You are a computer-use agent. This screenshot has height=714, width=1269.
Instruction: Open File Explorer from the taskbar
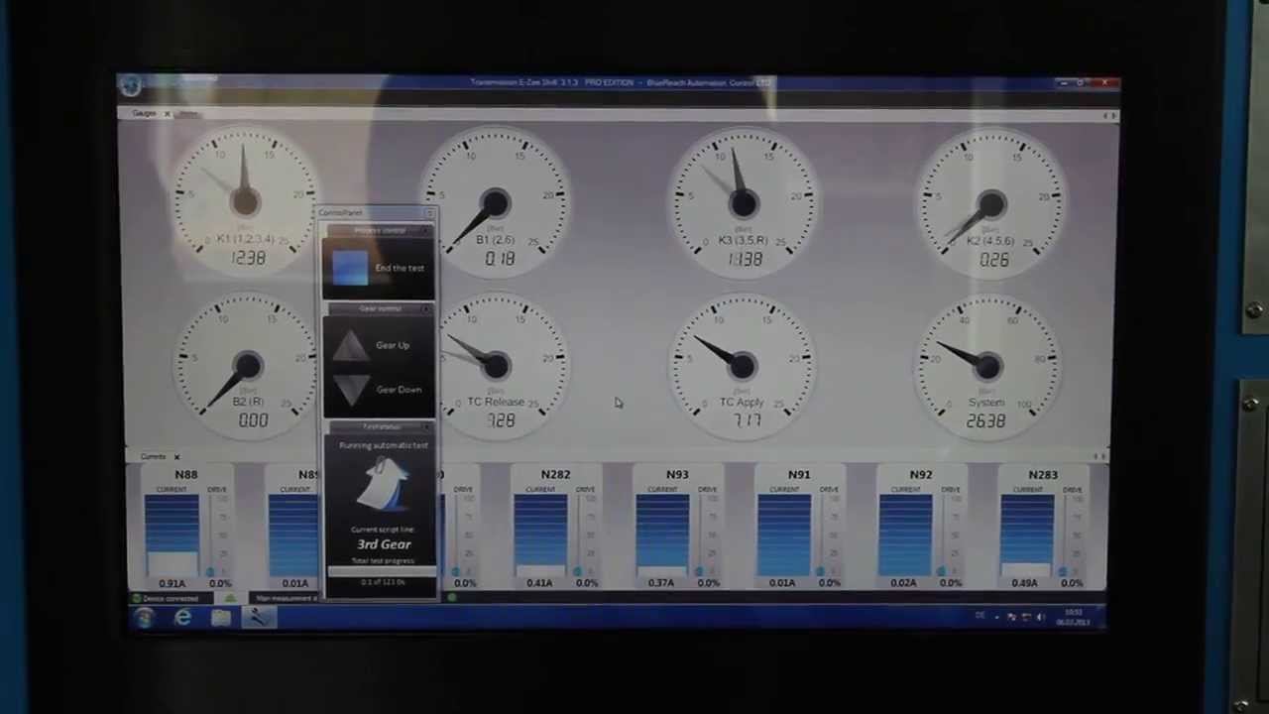[220, 619]
